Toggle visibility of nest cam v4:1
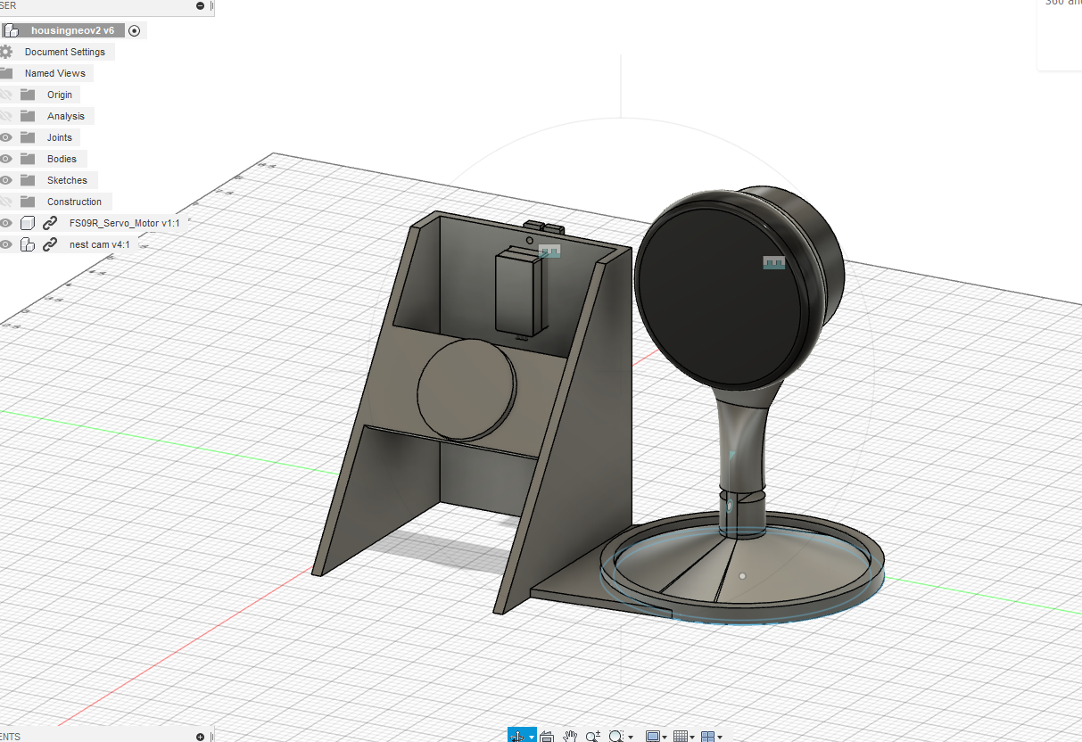 pos(6,244)
